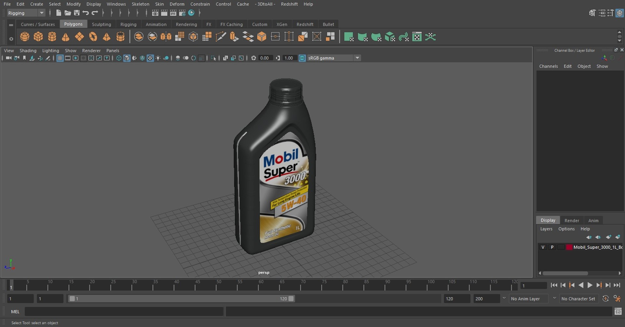Click the MEL command language label
Screen dimensions: 625x327
(15, 312)
